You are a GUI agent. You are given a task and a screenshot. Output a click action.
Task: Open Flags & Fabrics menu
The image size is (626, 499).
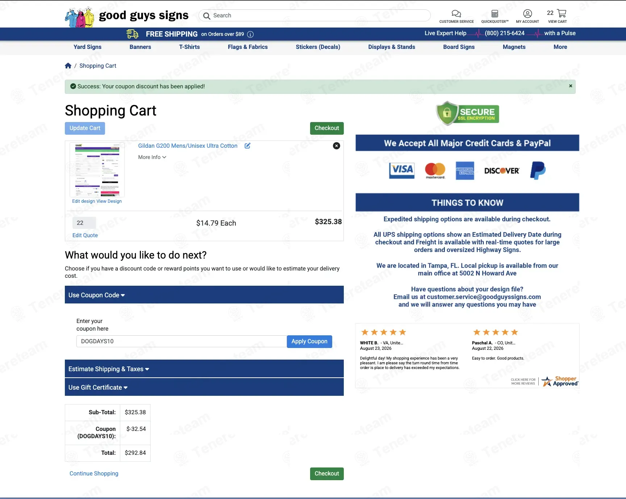[248, 47]
